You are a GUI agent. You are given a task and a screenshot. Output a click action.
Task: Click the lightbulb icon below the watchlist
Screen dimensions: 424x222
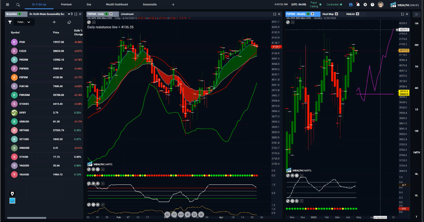pyautogui.click(x=12, y=194)
